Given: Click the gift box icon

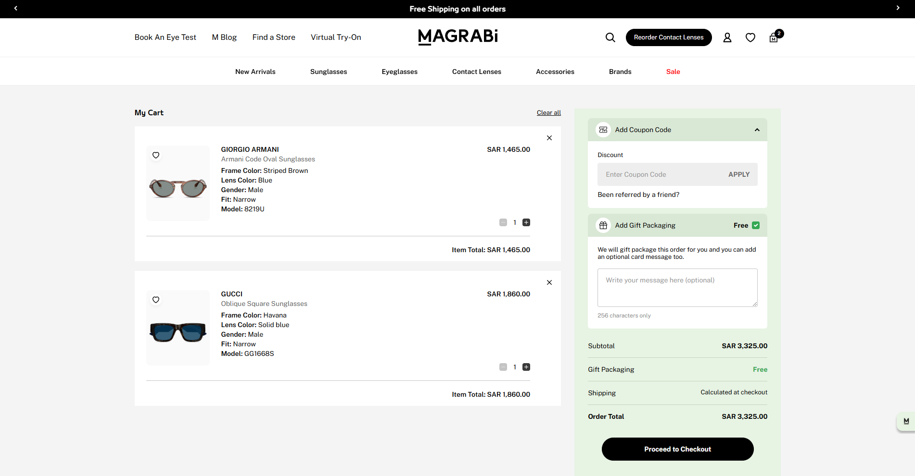Looking at the screenshot, I should pos(603,225).
